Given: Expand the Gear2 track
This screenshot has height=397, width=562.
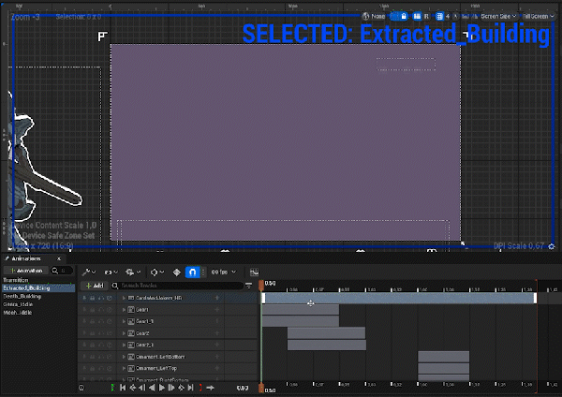Looking at the screenshot, I should tap(124, 333).
